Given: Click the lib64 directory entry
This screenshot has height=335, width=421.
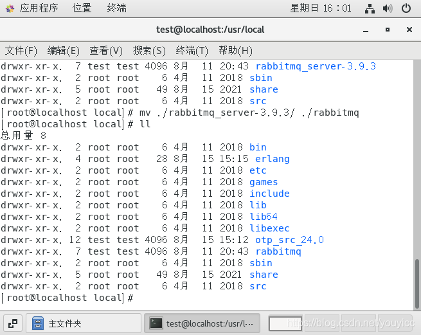Looking at the screenshot, I should tap(264, 217).
